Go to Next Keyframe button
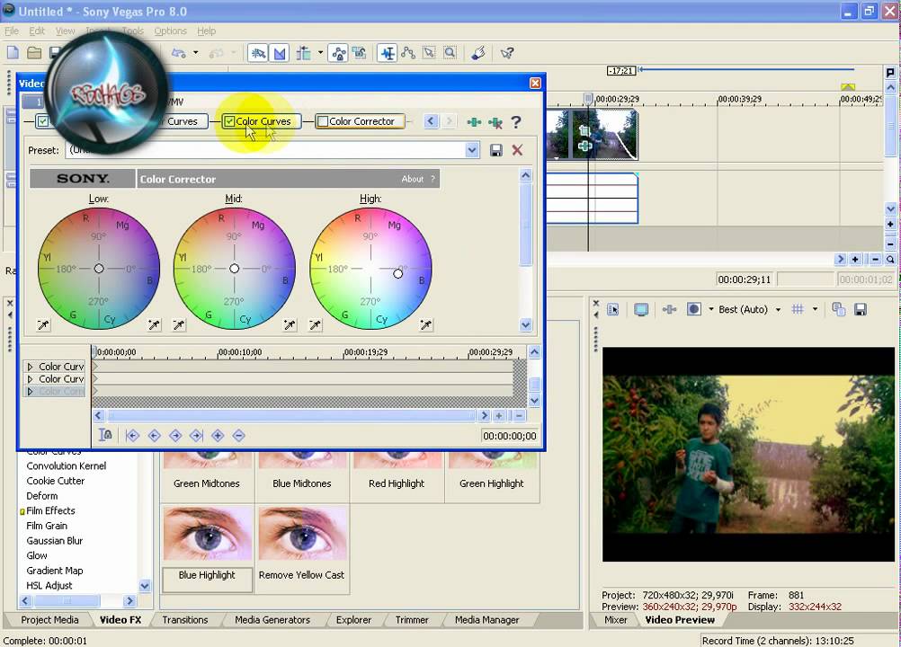 pos(175,436)
